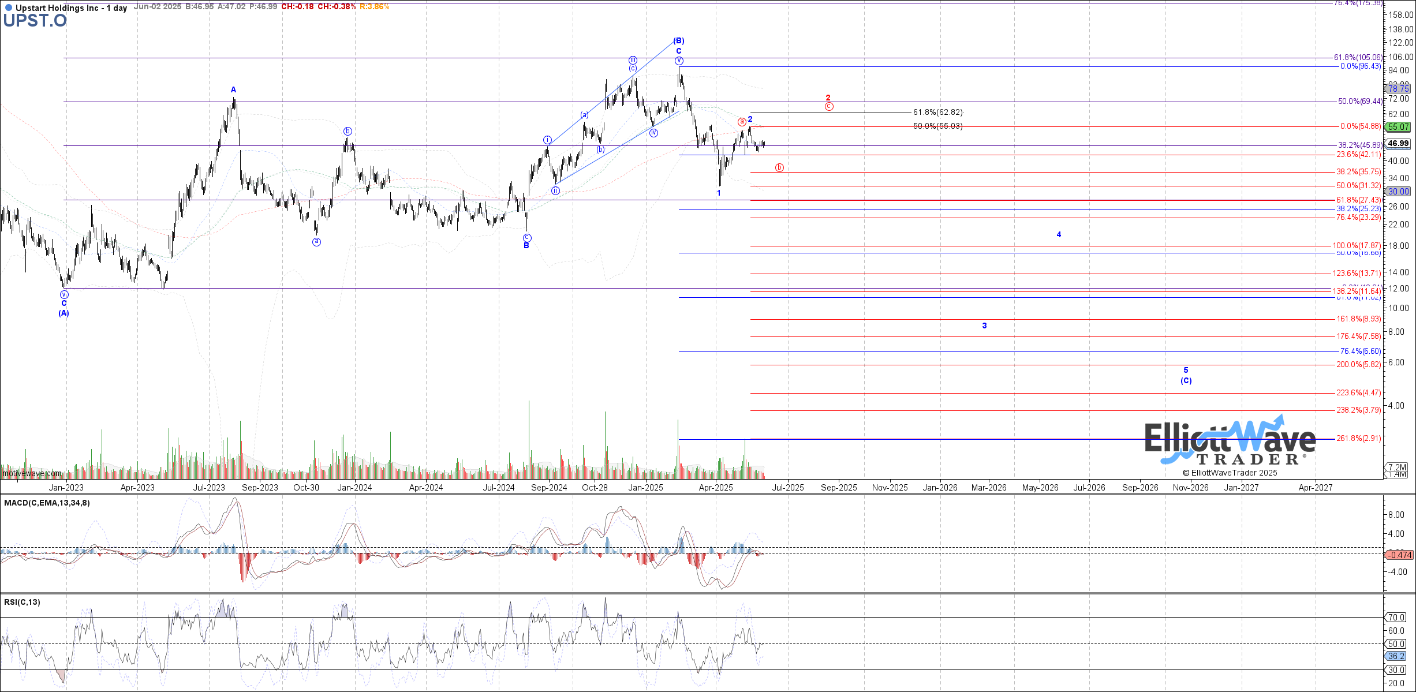Click the Nov-2025 time axis label
This screenshot has height=692, width=1416.
tap(890, 488)
